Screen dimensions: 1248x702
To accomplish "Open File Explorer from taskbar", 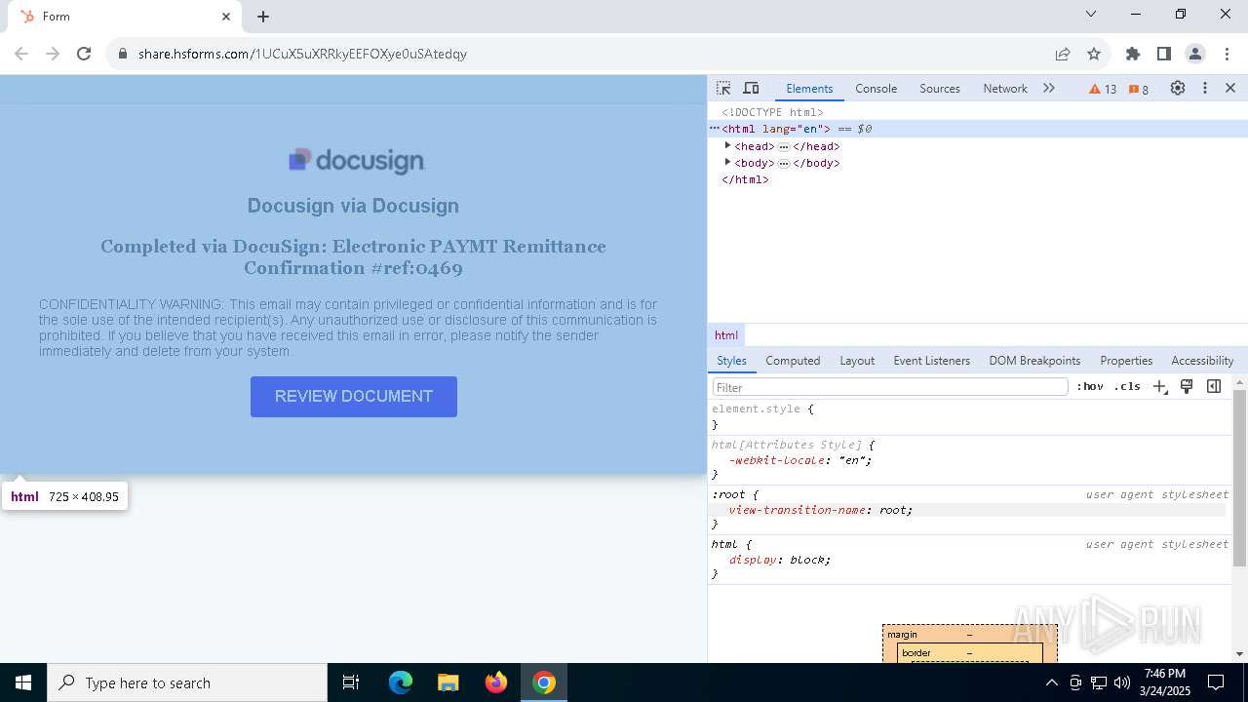I will pos(448,682).
